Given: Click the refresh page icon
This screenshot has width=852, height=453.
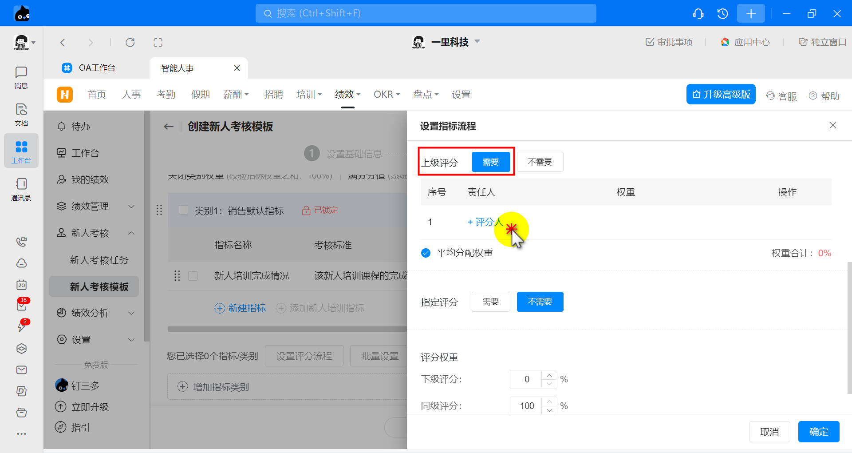Looking at the screenshot, I should point(130,43).
